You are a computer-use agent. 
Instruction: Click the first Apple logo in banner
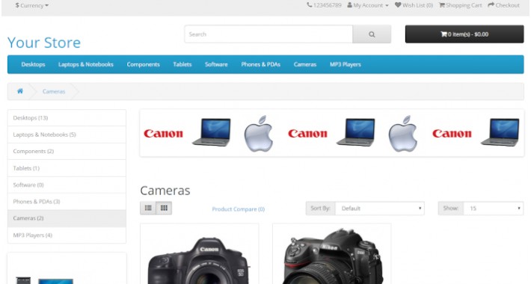click(258, 133)
